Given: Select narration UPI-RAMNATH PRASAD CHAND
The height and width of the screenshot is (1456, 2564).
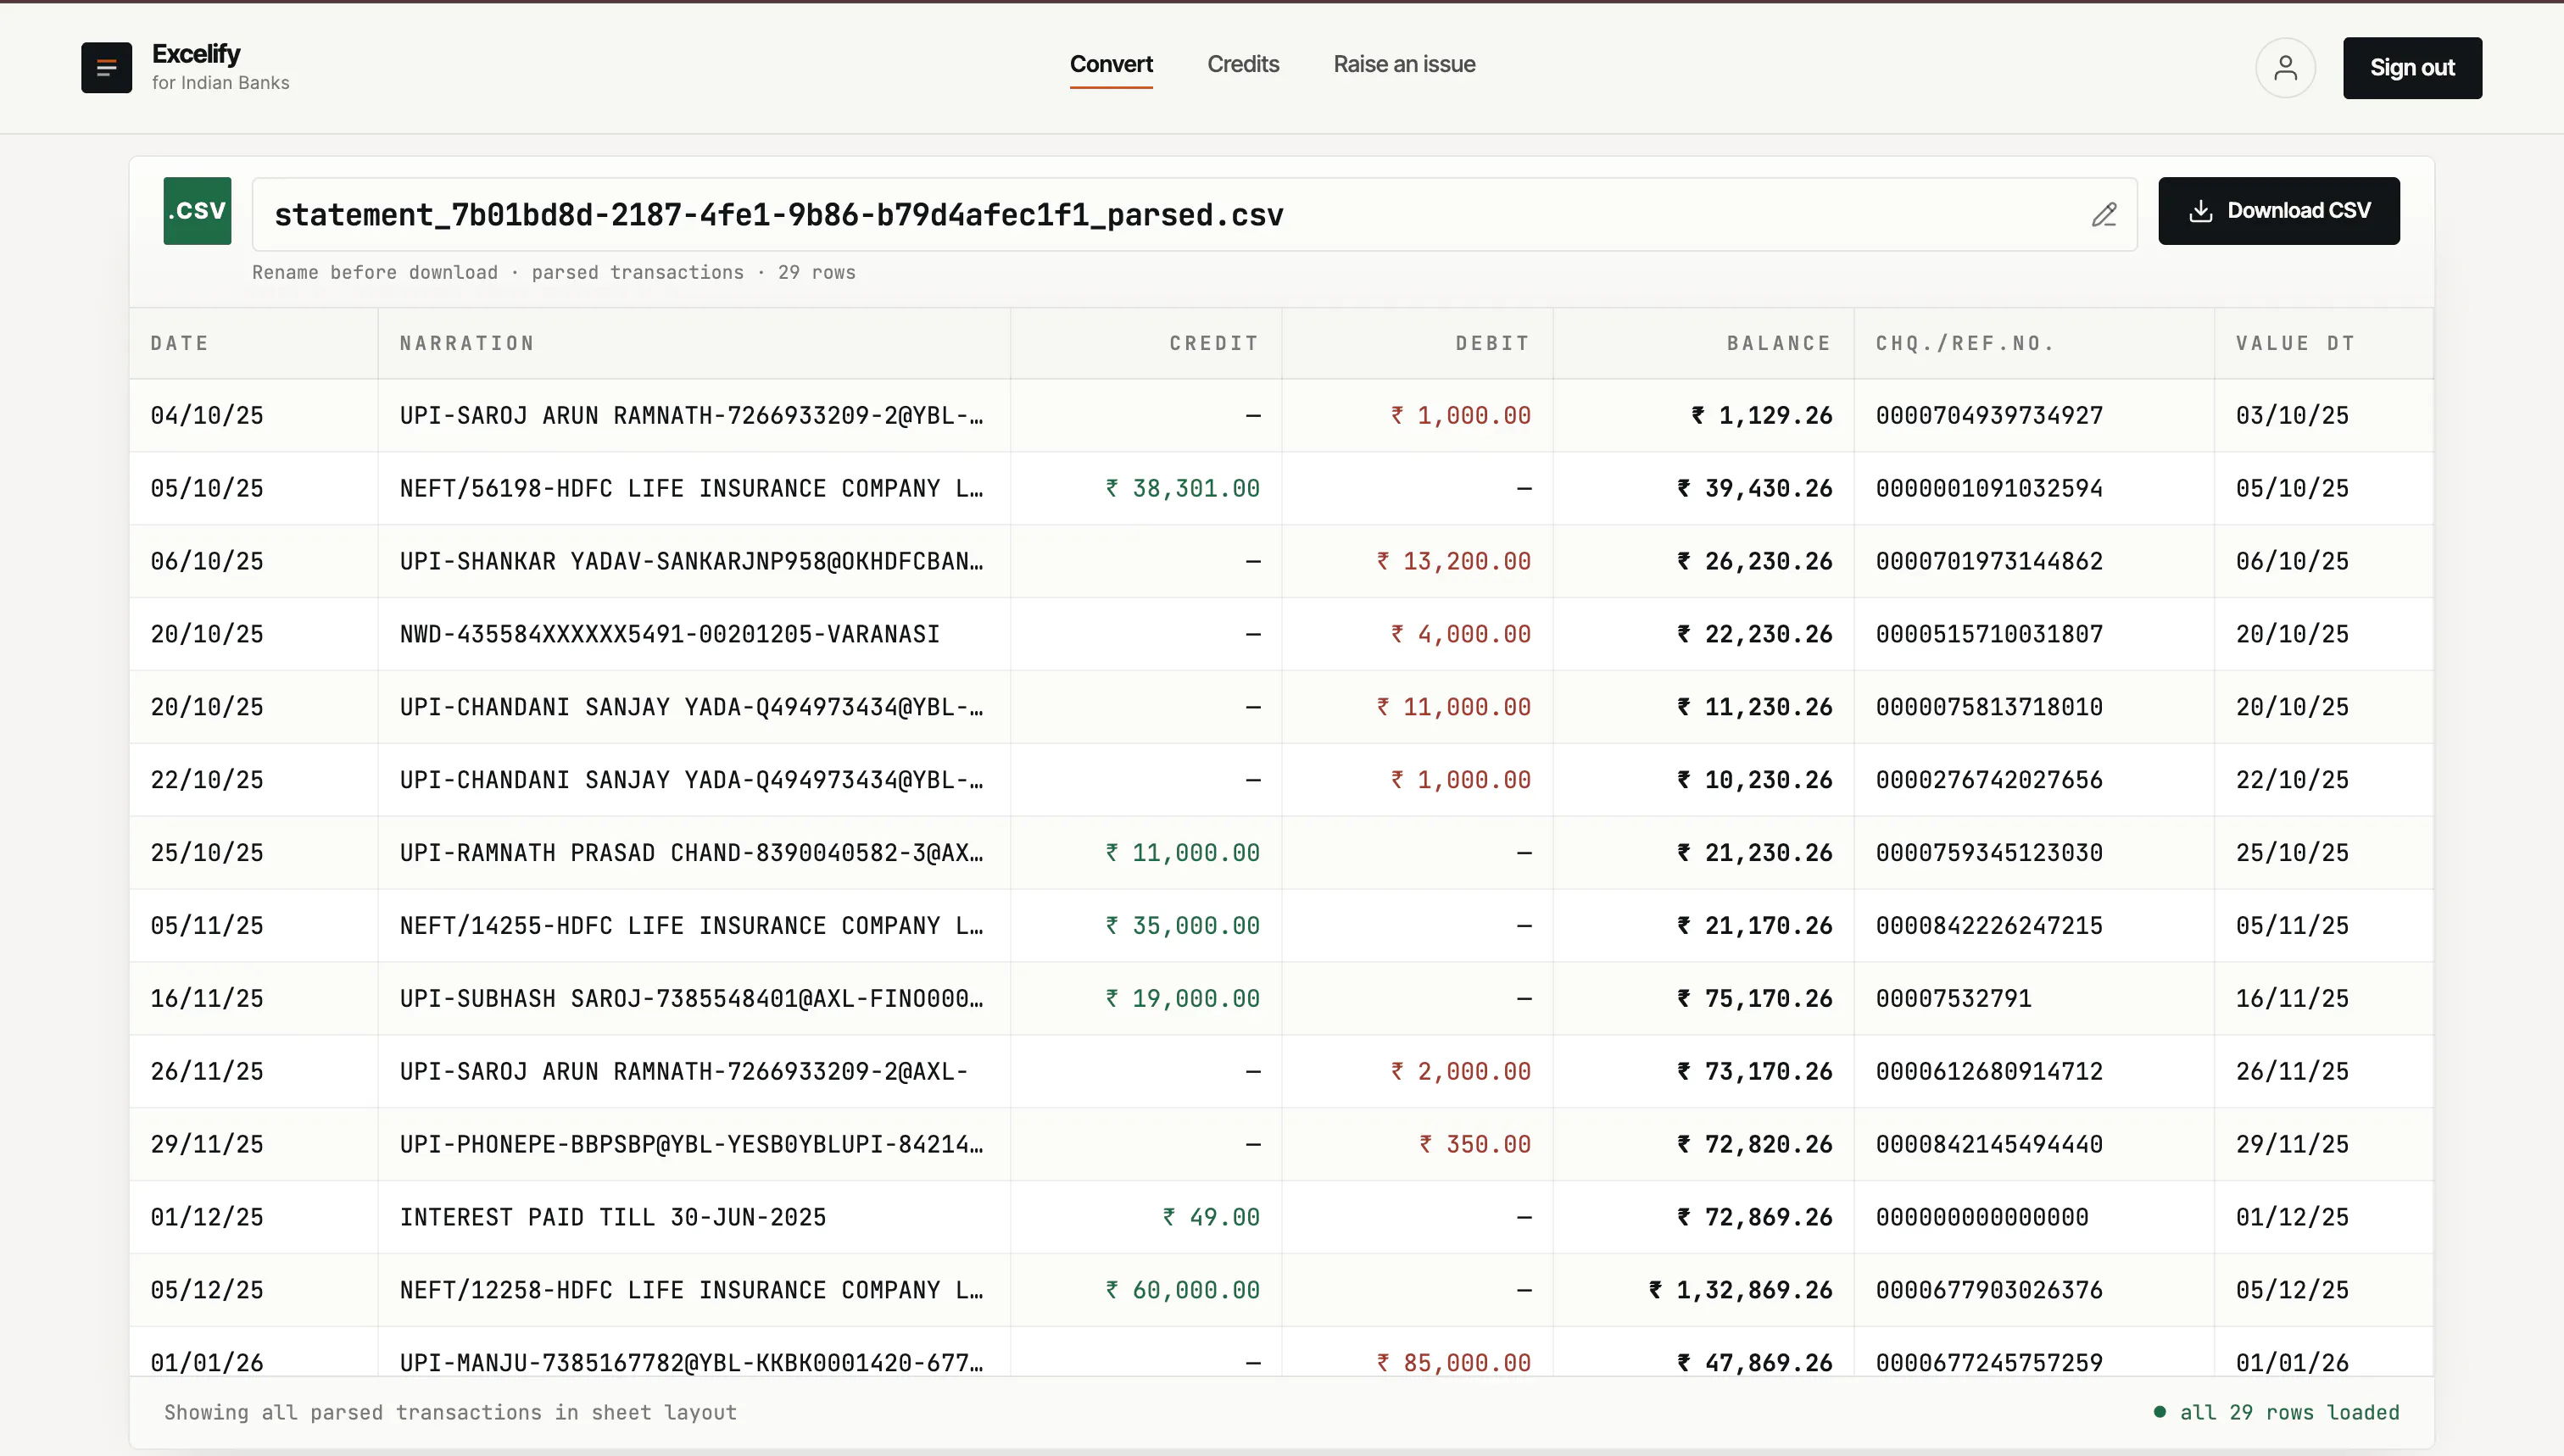Looking at the screenshot, I should tap(691, 853).
